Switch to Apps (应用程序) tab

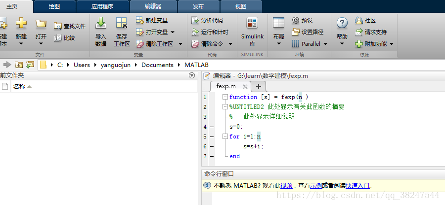(x=102, y=6)
